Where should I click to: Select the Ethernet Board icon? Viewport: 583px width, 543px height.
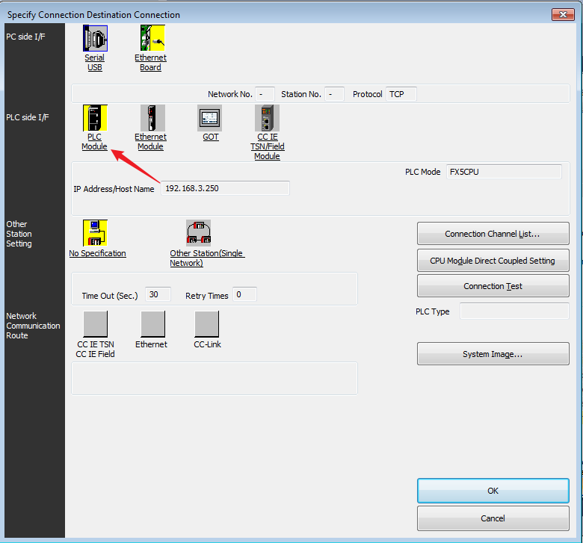[x=152, y=38]
